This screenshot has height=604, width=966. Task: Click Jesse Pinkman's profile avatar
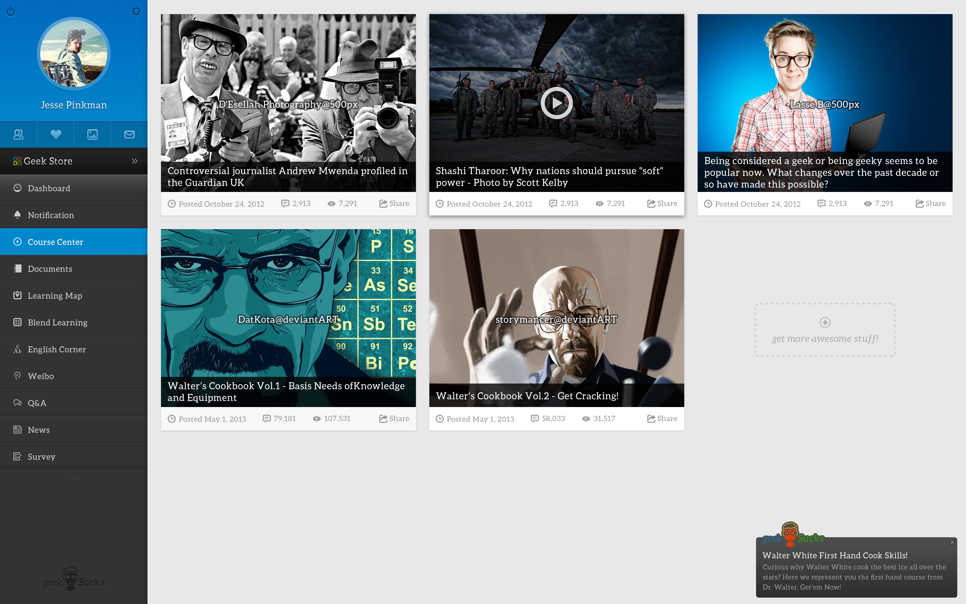(x=74, y=54)
